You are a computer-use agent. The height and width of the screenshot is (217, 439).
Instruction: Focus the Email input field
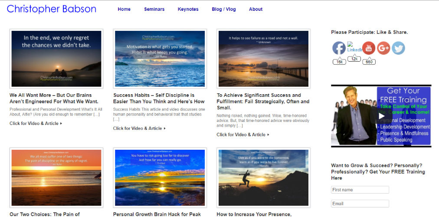(360, 204)
